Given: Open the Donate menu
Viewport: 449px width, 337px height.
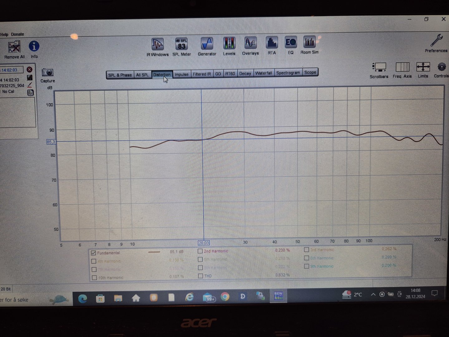Looking at the screenshot, I should [x=17, y=34].
